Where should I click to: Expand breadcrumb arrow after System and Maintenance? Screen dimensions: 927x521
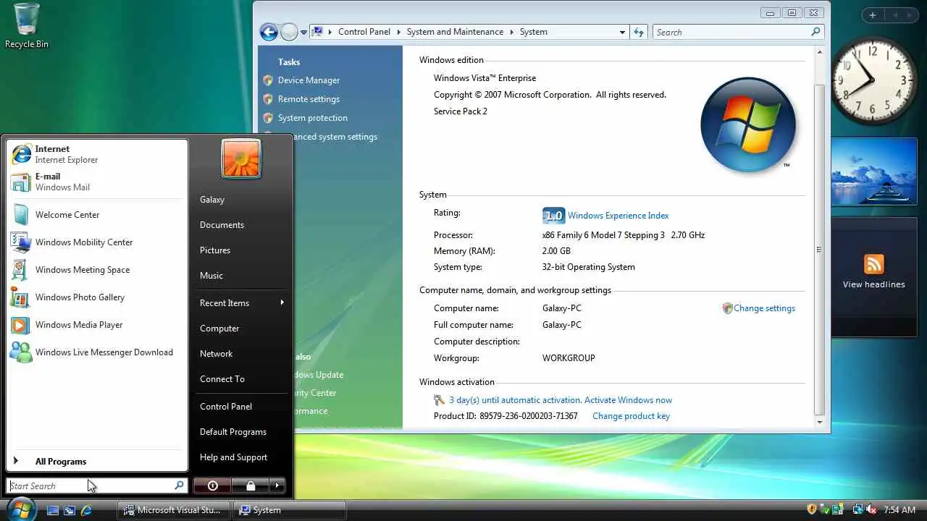point(511,32)
